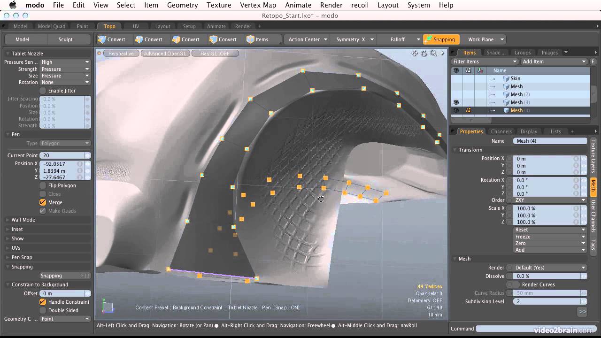Screen dimensions: 601x338
Task: Click the Advanced OpenGL button
Action: click(x=165, y=54)
